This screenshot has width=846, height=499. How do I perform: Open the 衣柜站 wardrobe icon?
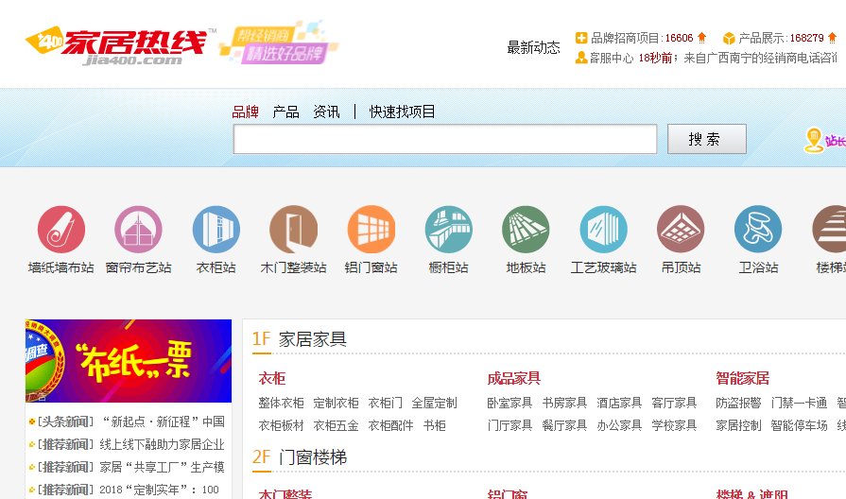[x=216, y=230]
